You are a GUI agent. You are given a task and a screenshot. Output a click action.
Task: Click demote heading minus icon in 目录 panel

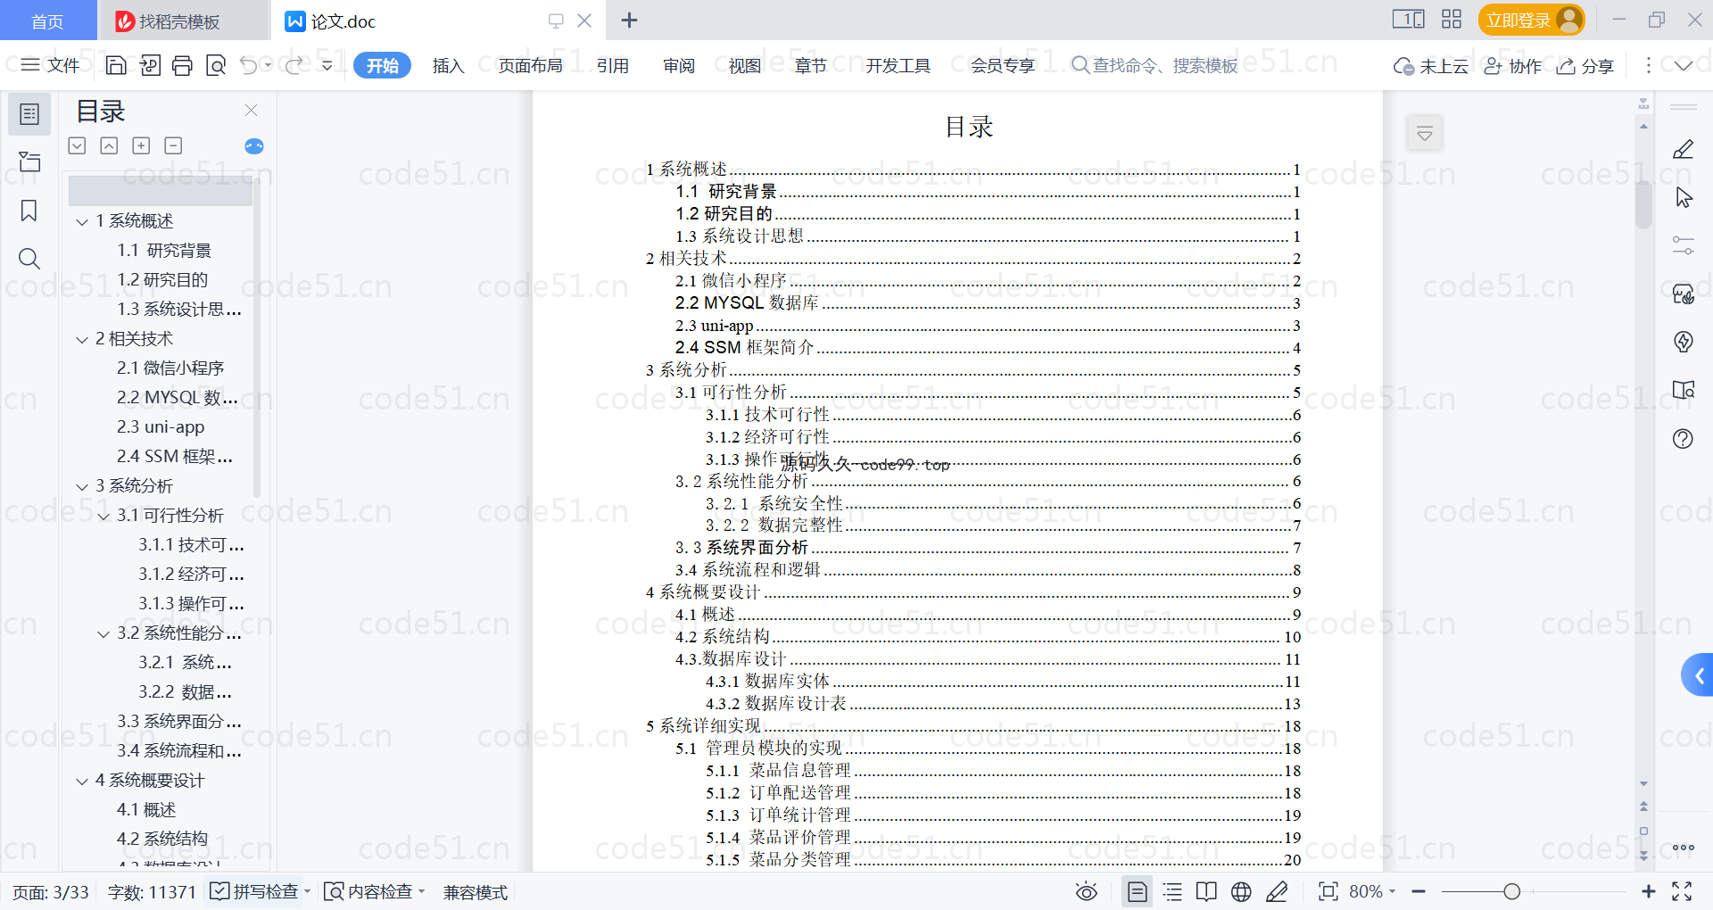(173, 145)
